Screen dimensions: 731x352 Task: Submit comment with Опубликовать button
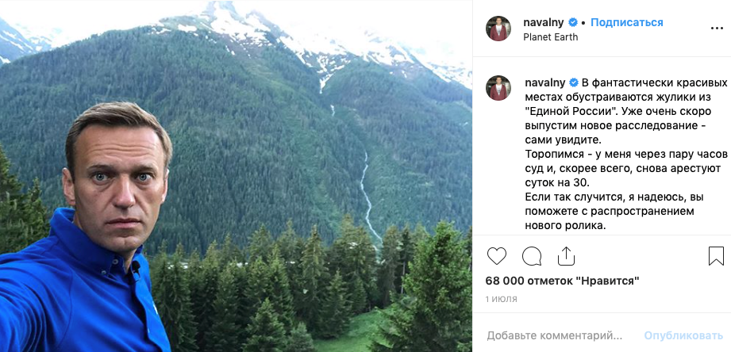tap(683, 335)
